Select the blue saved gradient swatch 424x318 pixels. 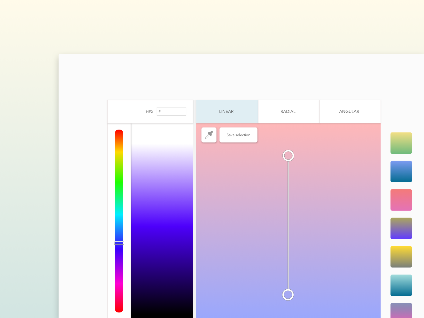pos(401,171)
